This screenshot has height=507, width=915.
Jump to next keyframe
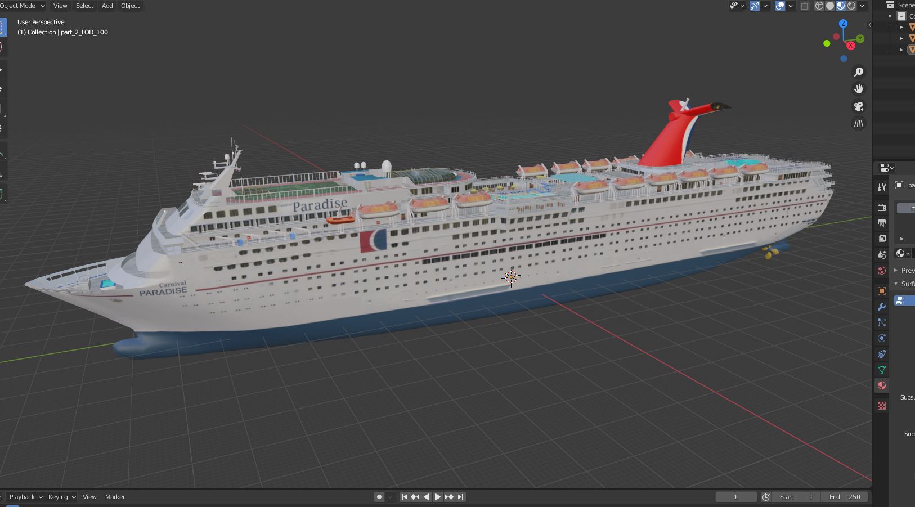[449, 497]
